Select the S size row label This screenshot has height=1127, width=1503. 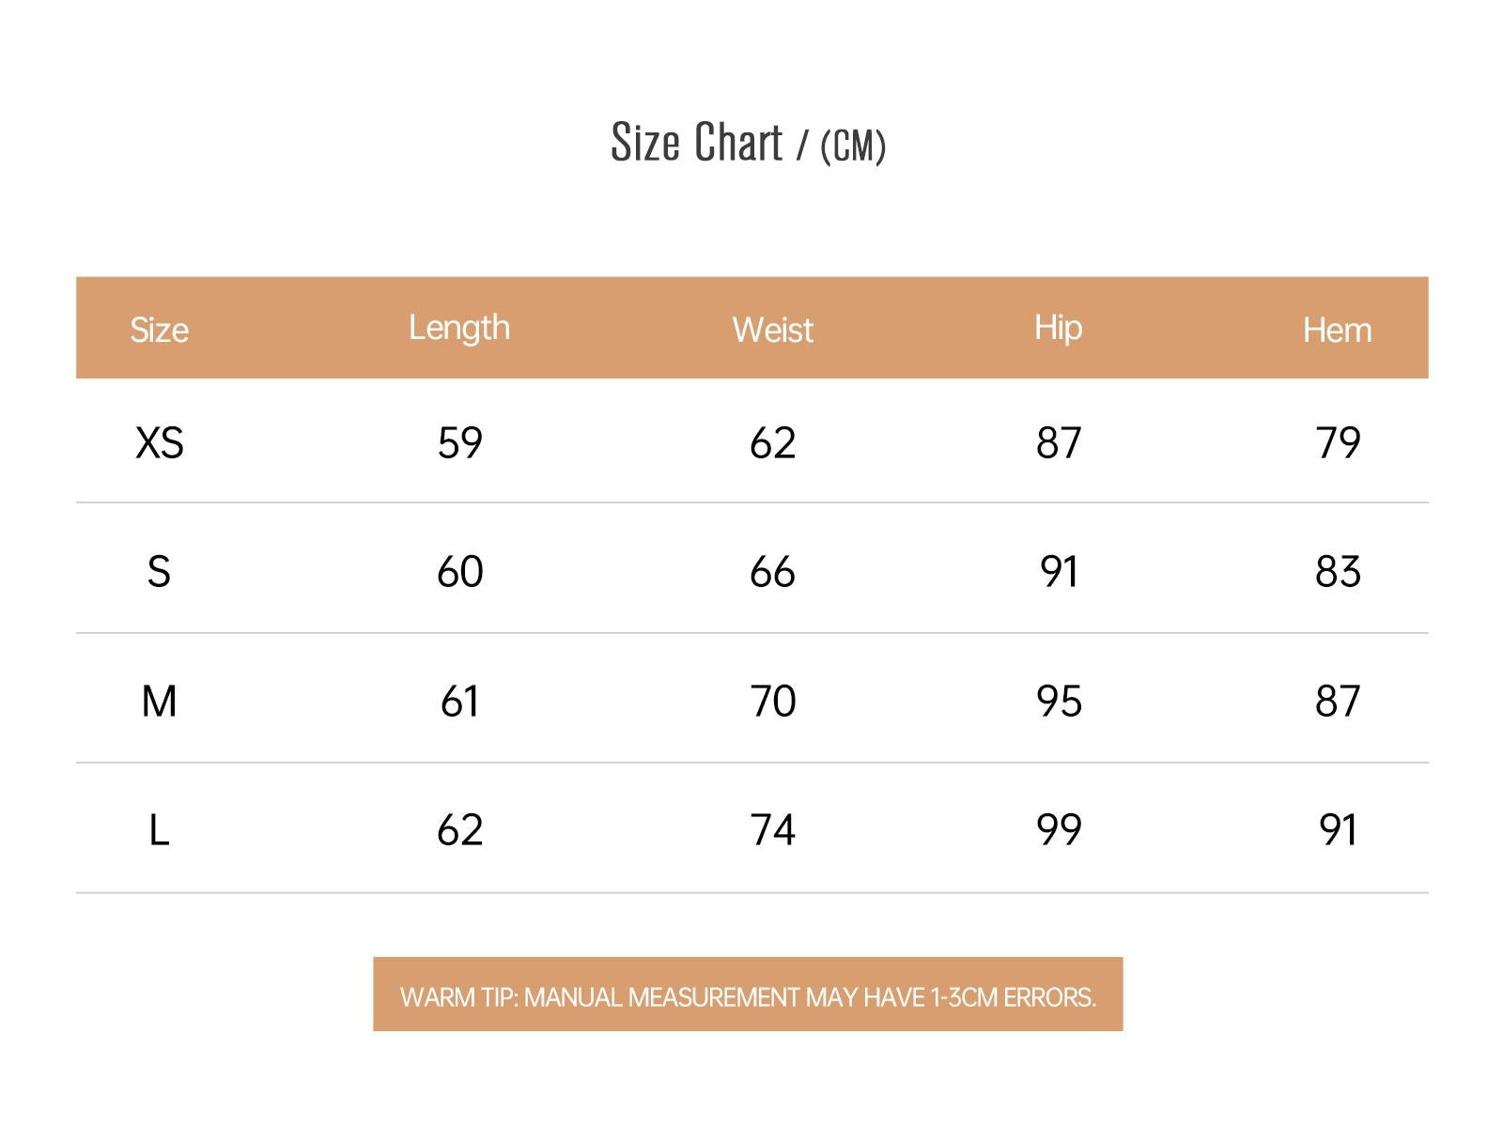[160, 572]
